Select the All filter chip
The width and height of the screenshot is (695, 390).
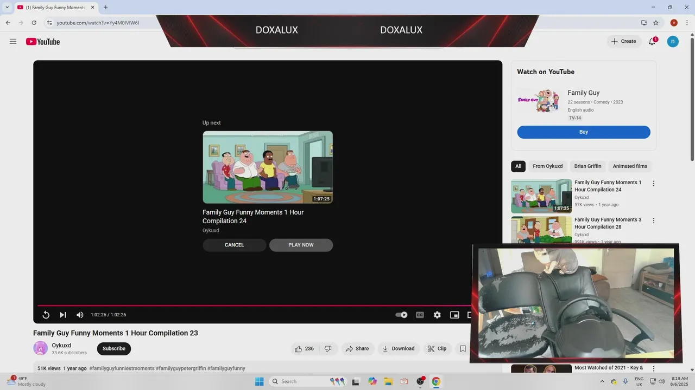[518, 166]
